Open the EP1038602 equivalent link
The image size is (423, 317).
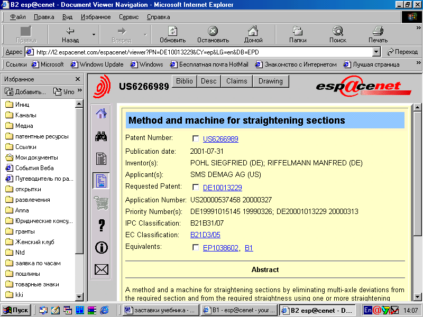click(220, 248)
